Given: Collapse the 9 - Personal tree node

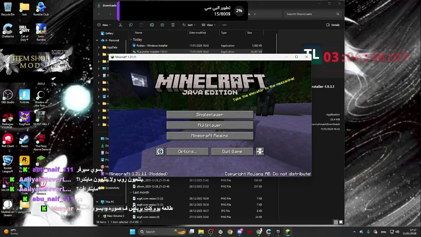Looking at the screenshot, I should click(97, 40).
